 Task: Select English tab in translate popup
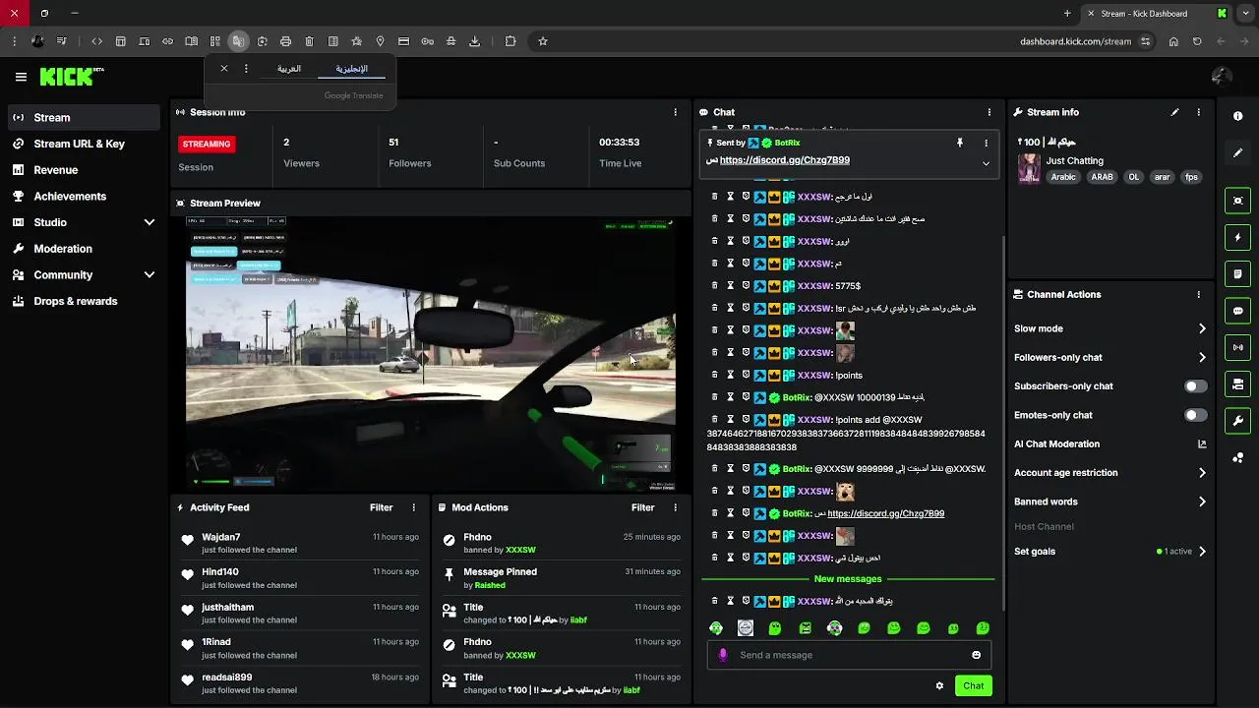pos(351,69)
